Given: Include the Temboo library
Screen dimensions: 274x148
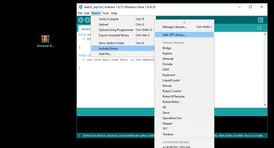Looking at the screenshot, I should click(184, 134).
